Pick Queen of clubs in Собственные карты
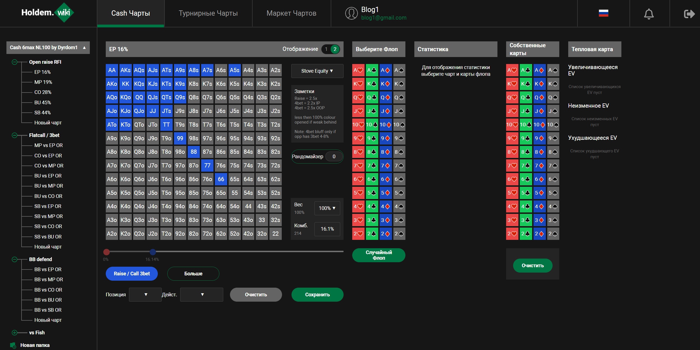Image resolution: width=700 pixels, height=350 pixels. [x=526, y=97]
